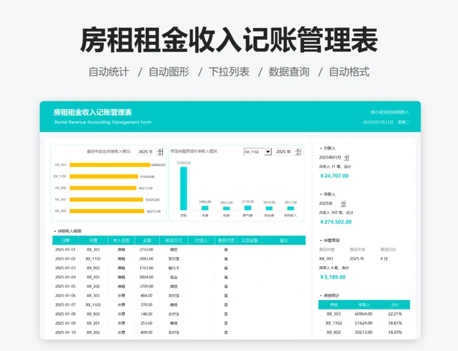Select the 欠款金额 column header
Viewport: 458px width, 351px height.
[249, 240]
